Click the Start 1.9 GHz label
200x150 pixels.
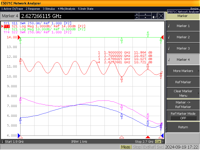coord(14,142)
